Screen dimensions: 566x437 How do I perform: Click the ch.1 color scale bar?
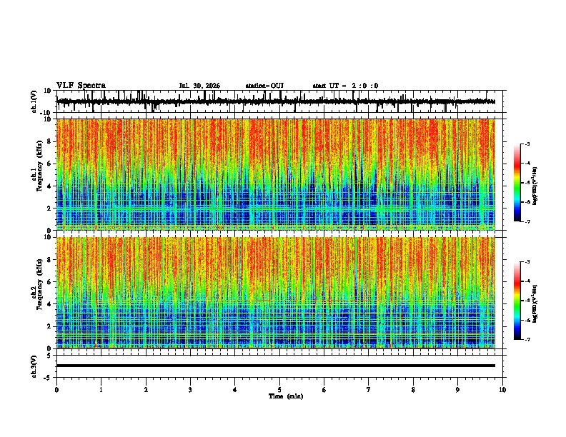click(x=517, y=183)
